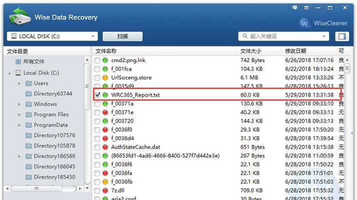The image size is (357, 200).
Task: Click red status dot of f_00371e
Action: 105,112
